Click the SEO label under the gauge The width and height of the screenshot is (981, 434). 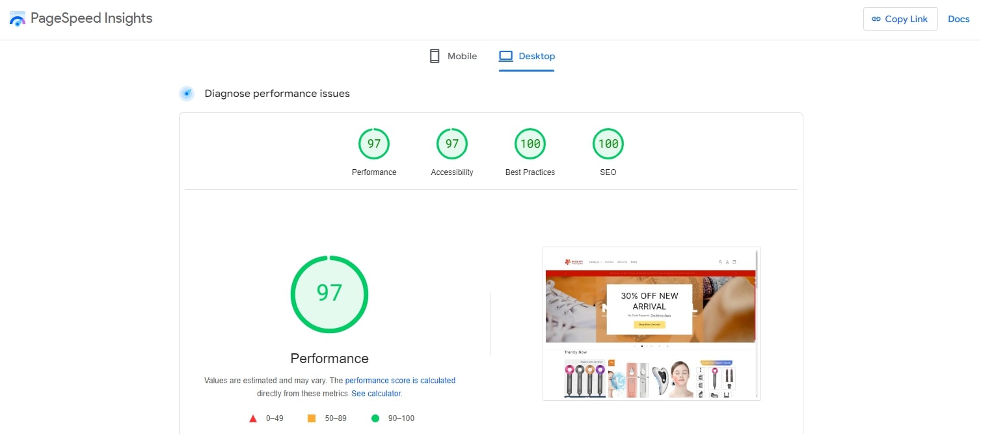tap(608, 172)
